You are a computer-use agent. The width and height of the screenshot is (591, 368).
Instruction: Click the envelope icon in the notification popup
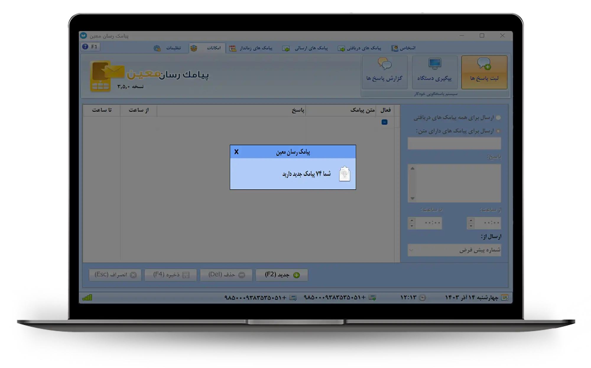tap(344, 174)
